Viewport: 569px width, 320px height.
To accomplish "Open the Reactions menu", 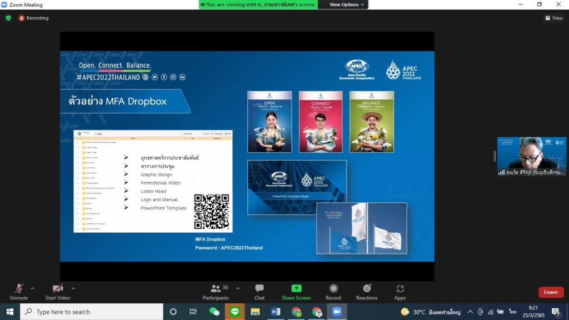I will (367, 292).
